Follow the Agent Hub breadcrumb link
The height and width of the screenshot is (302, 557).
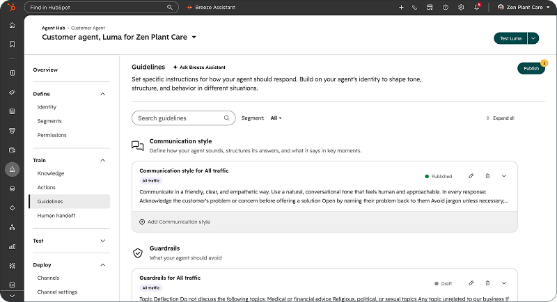54,28
